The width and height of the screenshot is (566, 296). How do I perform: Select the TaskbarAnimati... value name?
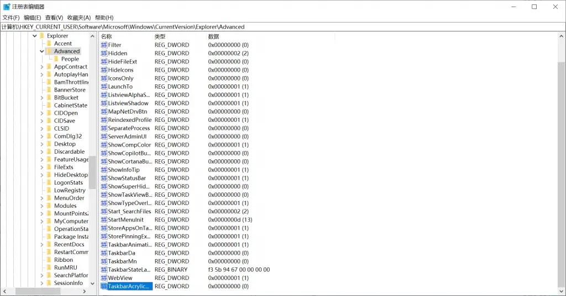(x=130, y=245)
